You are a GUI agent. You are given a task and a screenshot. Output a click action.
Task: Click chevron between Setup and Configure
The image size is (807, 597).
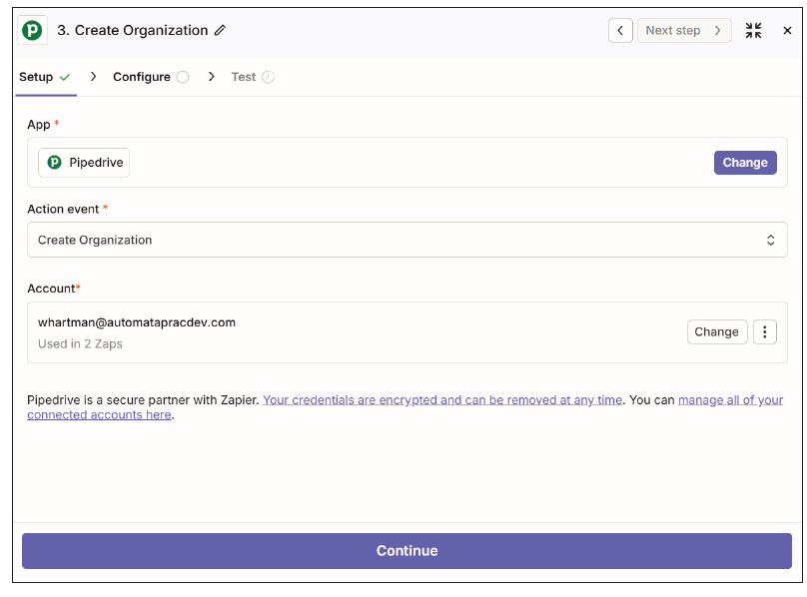point(93,77)
